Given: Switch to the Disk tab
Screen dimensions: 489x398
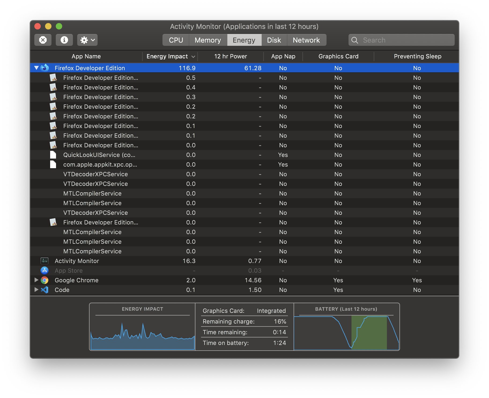Looking at the screenshot, I should pos(274,40).
